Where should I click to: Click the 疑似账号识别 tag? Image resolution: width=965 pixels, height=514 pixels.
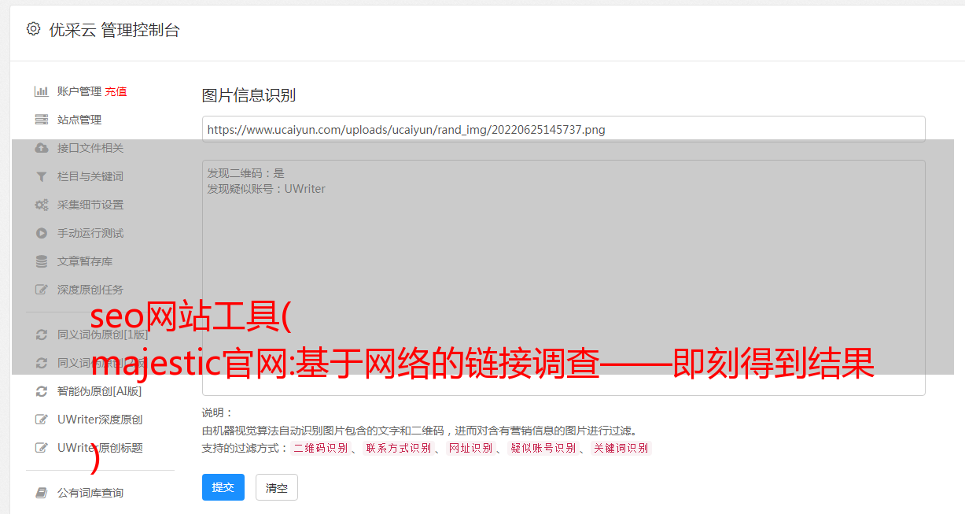[x=543, y=448]
